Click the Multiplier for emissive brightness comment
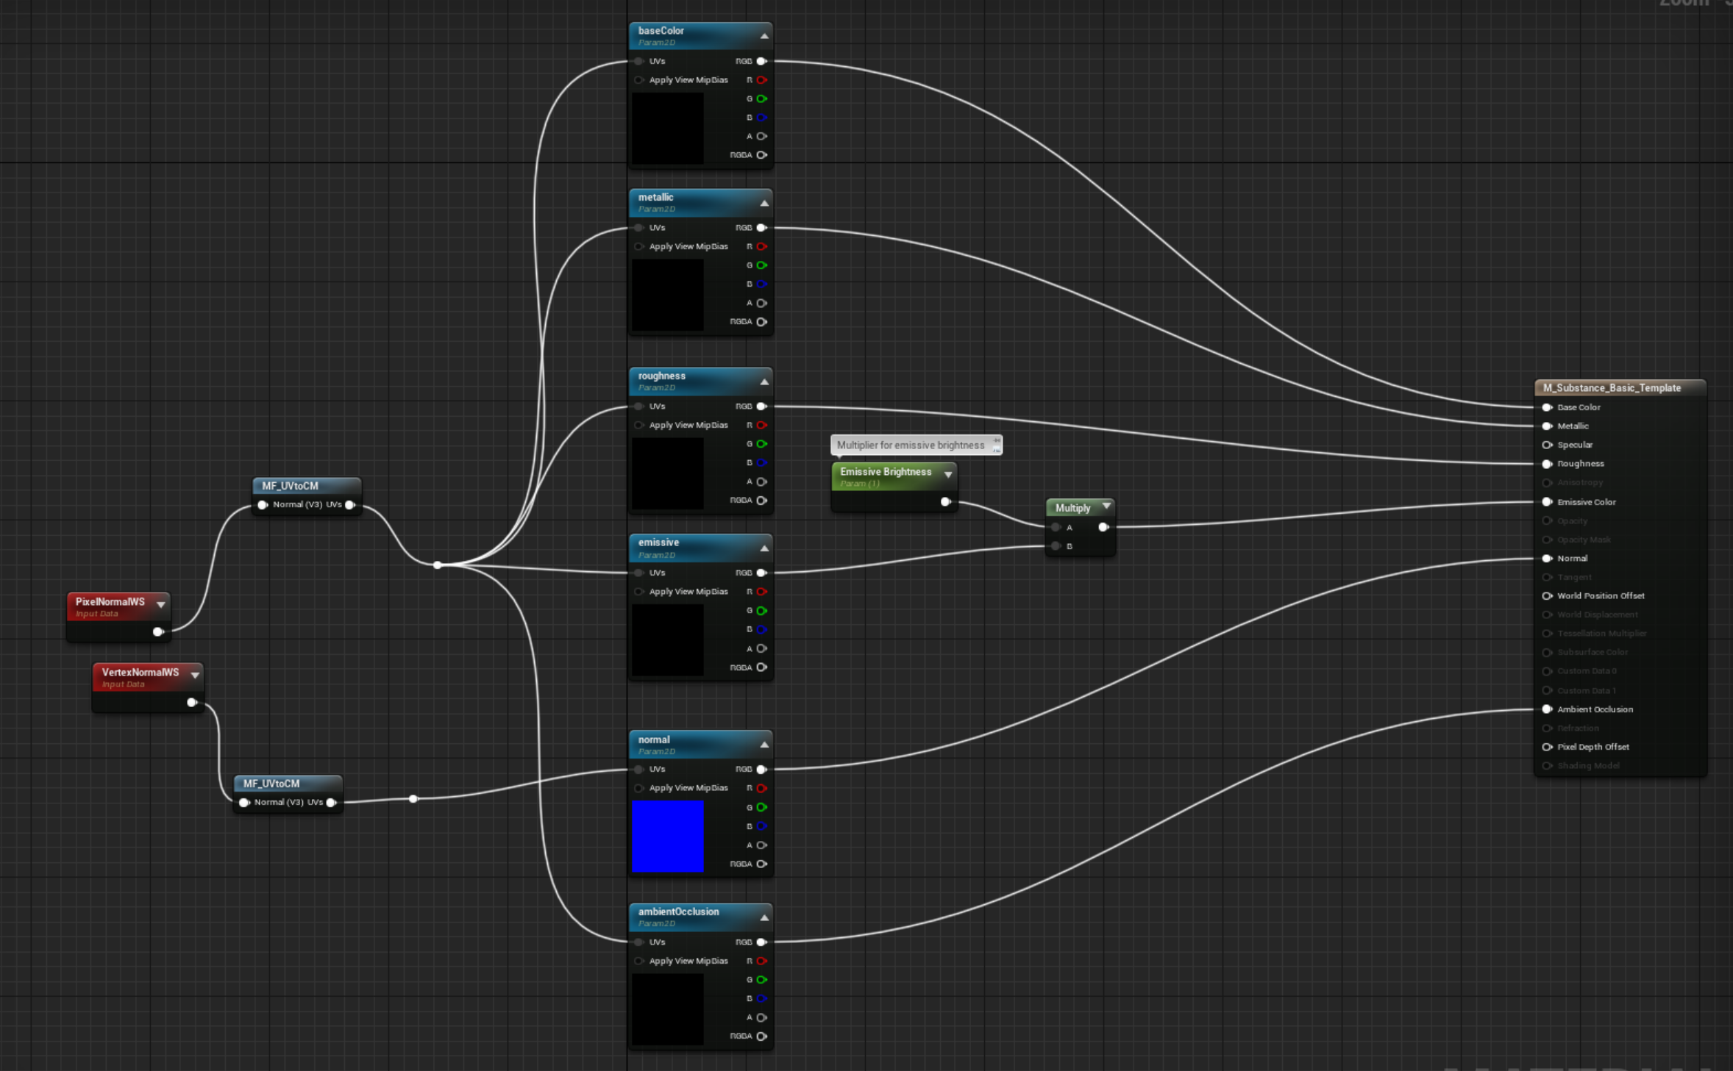The height and width of the screenshot is (1071, 1733). (x=911, y=445)
